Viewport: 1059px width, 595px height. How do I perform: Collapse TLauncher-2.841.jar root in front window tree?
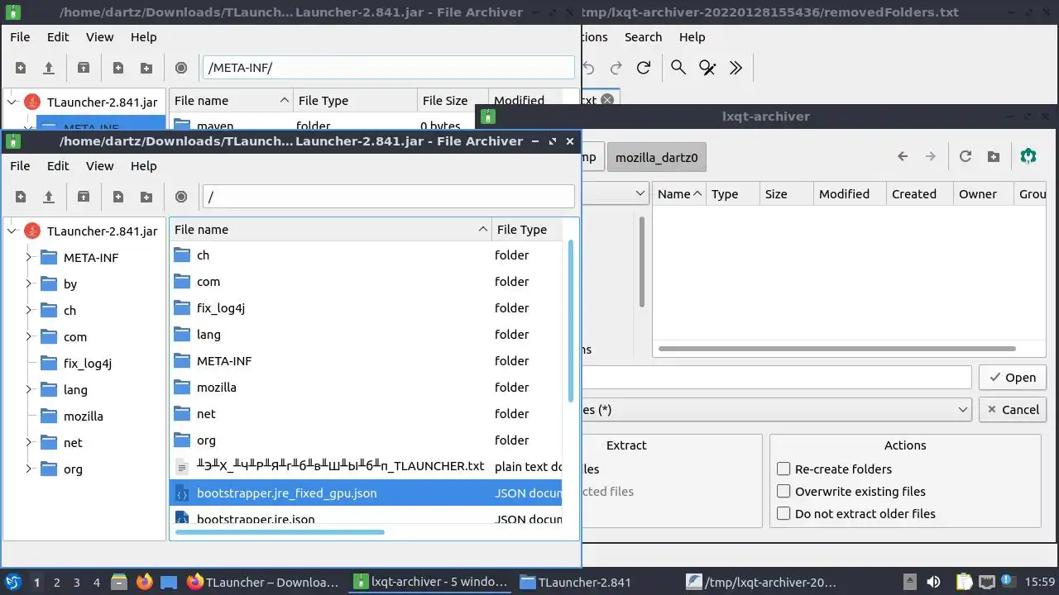tap(12, 231)
